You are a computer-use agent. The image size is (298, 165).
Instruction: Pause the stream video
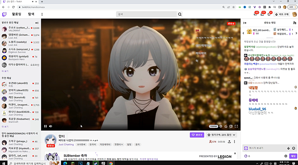tap(45, 126)
